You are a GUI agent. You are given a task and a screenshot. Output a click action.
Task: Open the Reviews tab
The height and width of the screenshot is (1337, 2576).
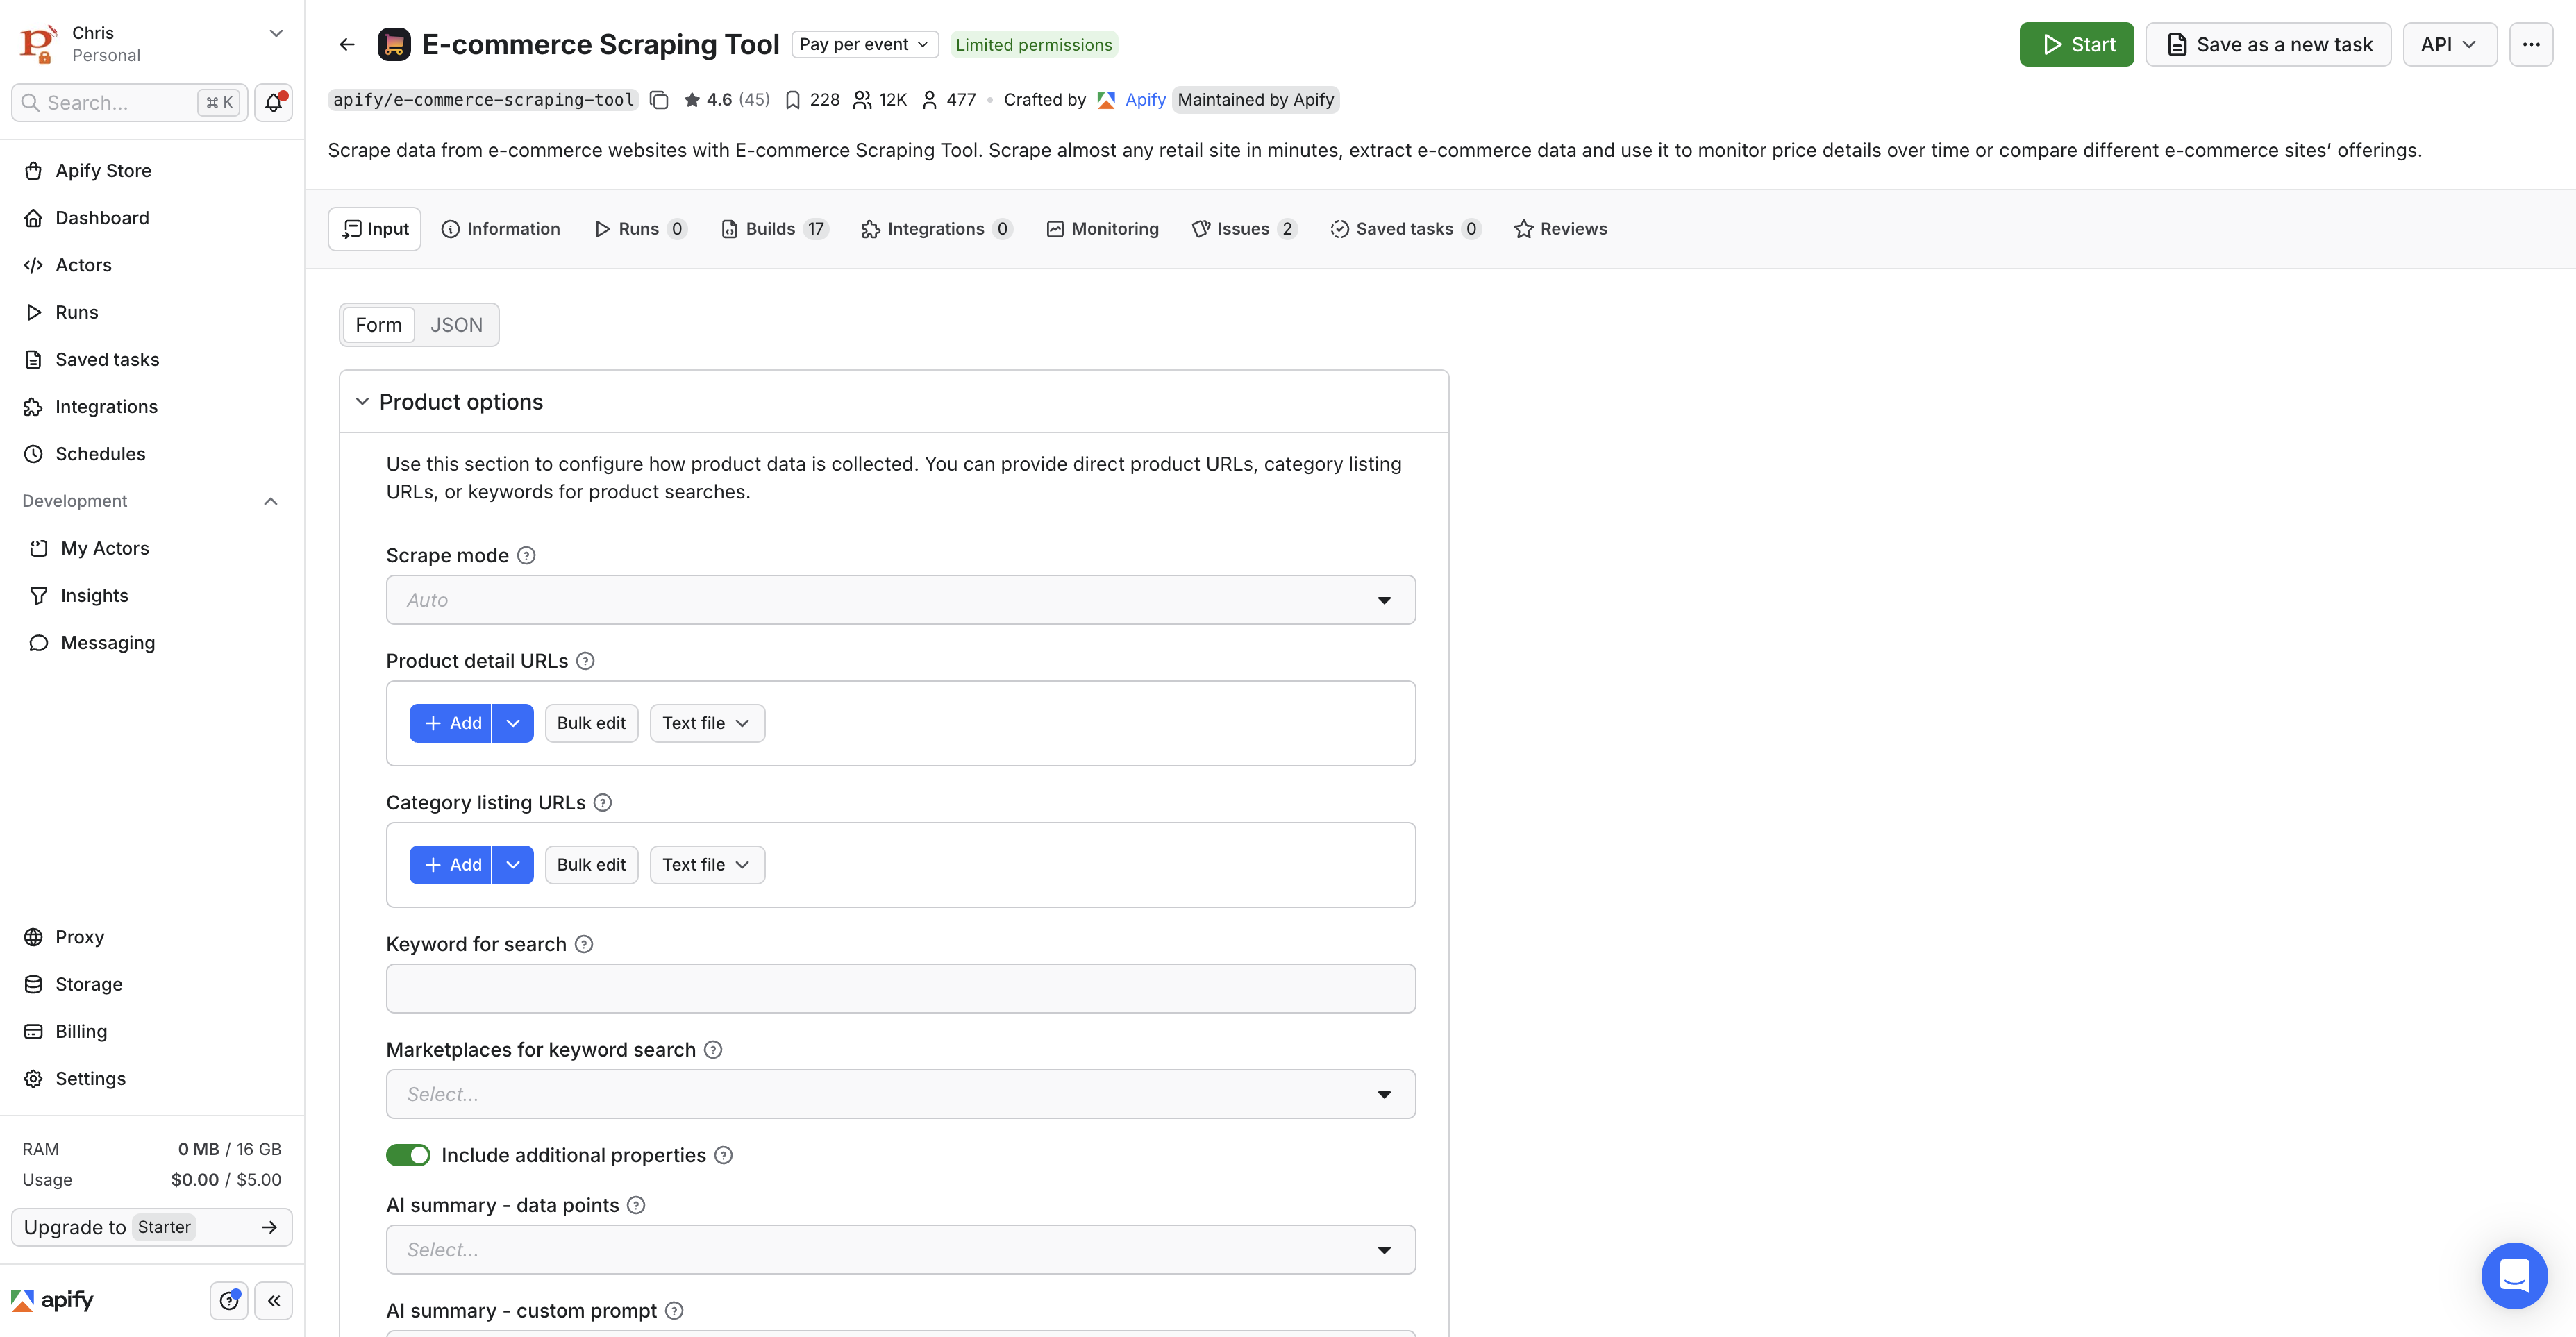pyautogui.click(x=1561, y=229)
